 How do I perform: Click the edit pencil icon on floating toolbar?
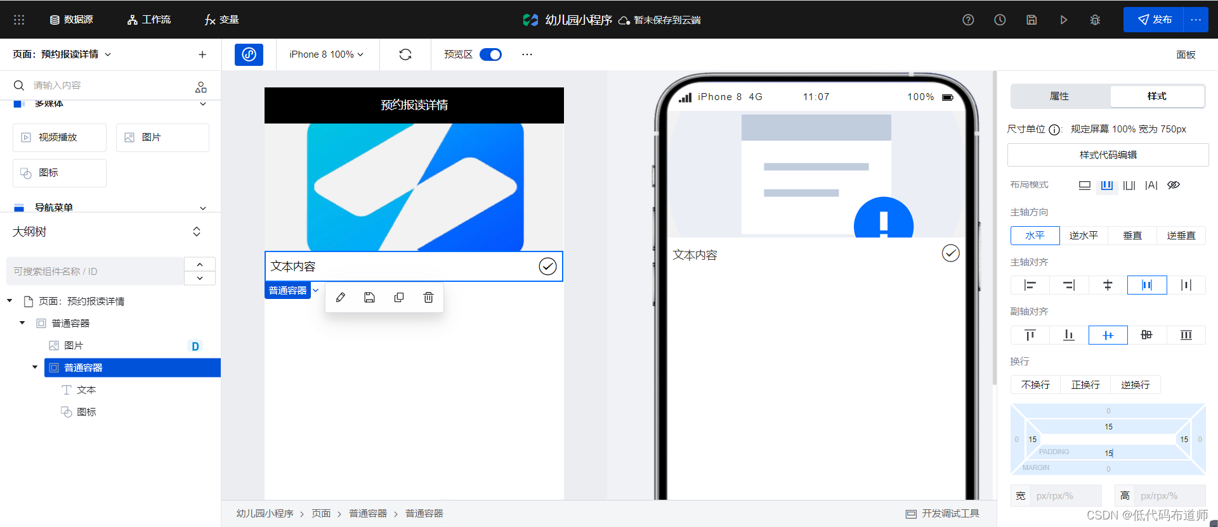(341, 297)
